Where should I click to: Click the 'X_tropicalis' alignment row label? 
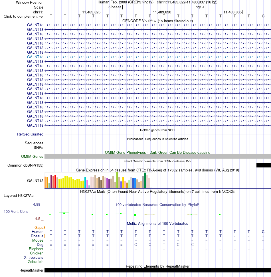click(x=34, y=258)
